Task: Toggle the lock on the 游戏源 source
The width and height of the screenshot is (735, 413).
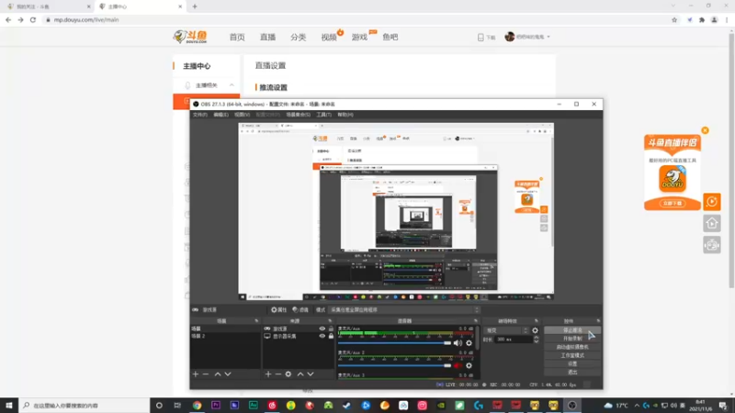Action: (x=331, y=329)
